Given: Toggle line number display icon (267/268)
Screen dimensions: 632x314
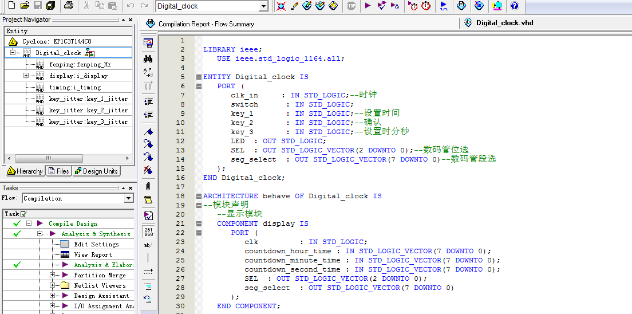Looking at the screenshot, I should click(148, 231).
